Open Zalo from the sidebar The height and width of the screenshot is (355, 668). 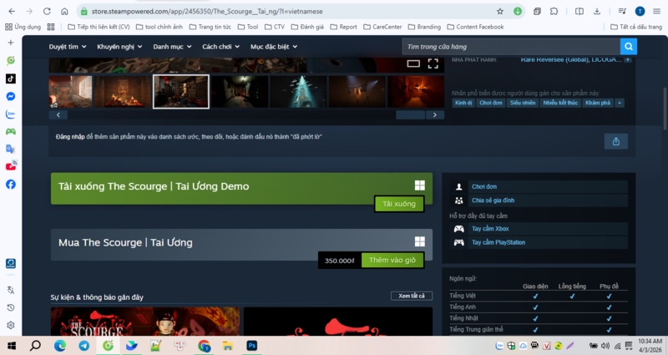[11, 114]
